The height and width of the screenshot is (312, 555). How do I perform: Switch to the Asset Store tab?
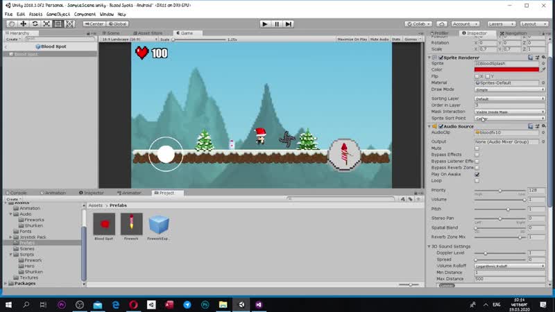pos(148,33)
